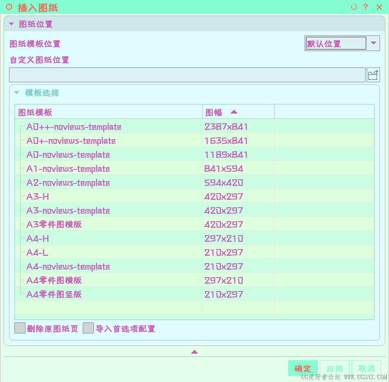Click the browse folder icon for custom location
The width and height of the screenshot is (389, 382).
click(x=373, y=75)
